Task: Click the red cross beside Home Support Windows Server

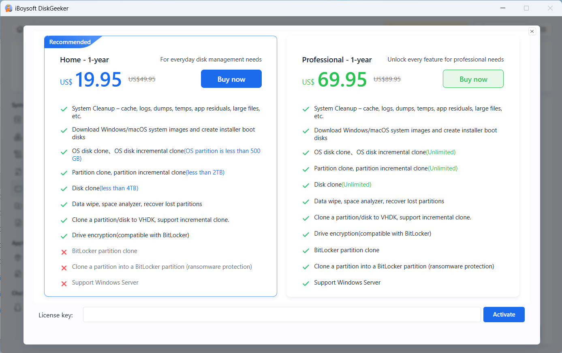Action: pos(64,283)
